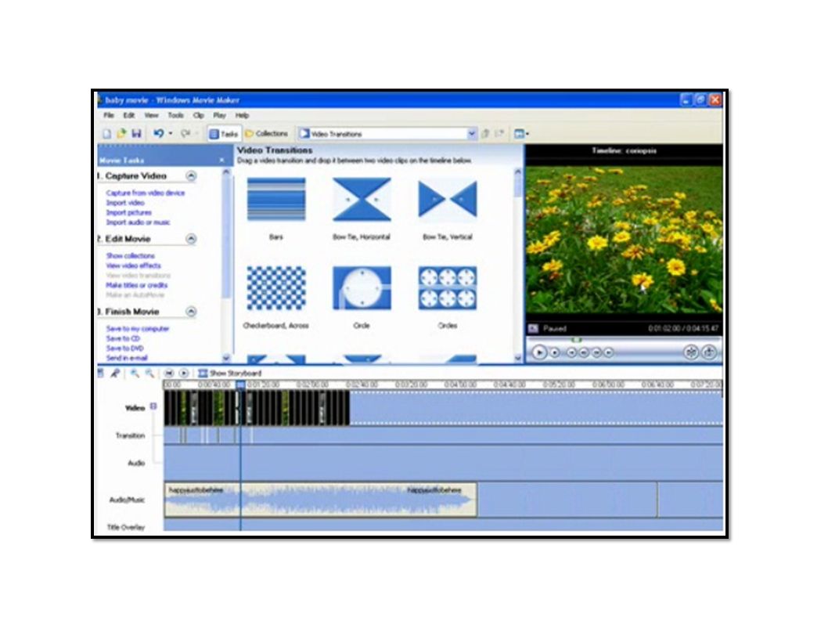Open the Undo history dropdown arrow
The image size is (828, 621).
tap(170, 134)
